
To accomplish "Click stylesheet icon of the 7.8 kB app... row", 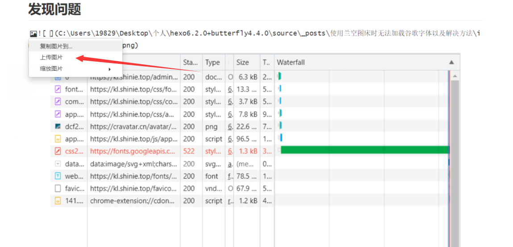I will 58,114.
